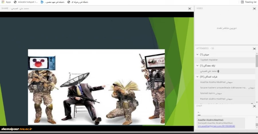Open the دانشگاه فنی و حرفه ای bookmark
258x134 pixels.
coord(78,2)
